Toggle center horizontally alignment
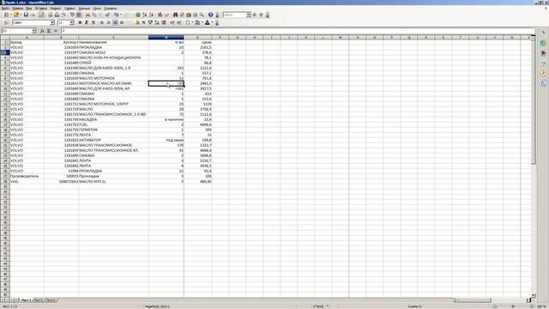Image resolution: width=549 pixels, height=309 pixels. 108,22
